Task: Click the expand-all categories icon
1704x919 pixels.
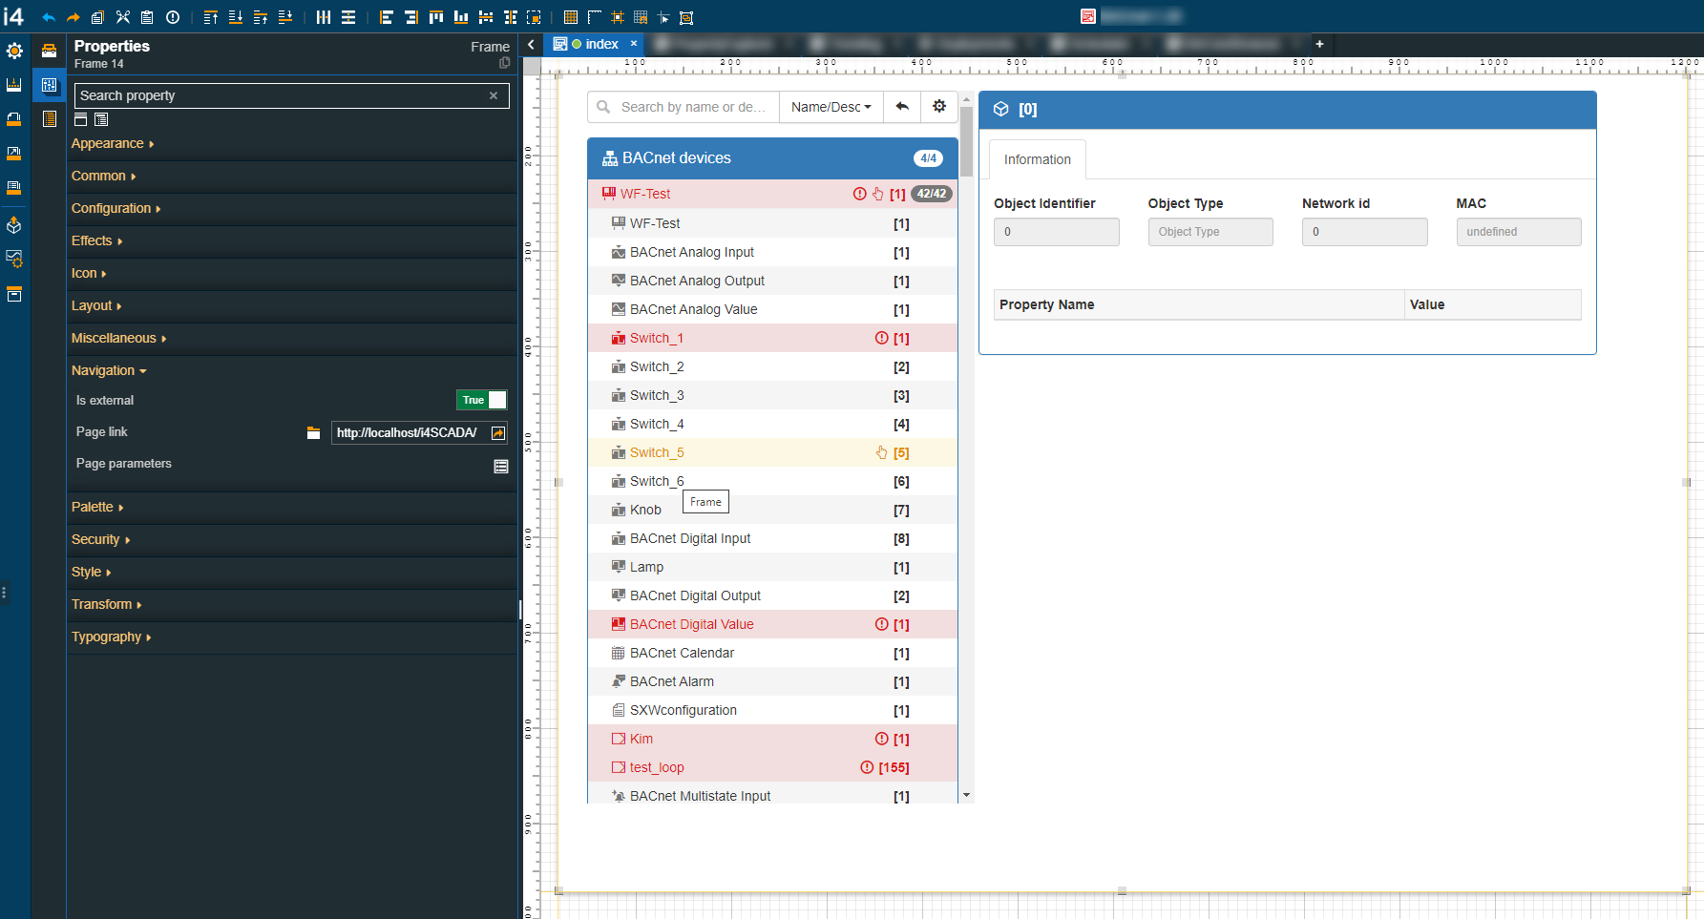Action: tap(101, 119)
